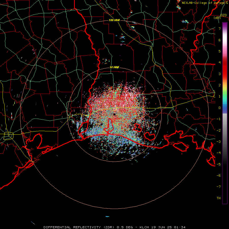Click the -1 tick label on color scale
Image resolution: width=229 pixels, height=229 pixels.
point(219,119)
